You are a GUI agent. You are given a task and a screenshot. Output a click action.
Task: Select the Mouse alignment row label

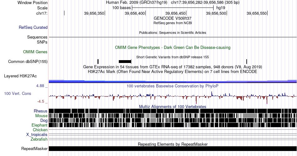pos(41,116)
